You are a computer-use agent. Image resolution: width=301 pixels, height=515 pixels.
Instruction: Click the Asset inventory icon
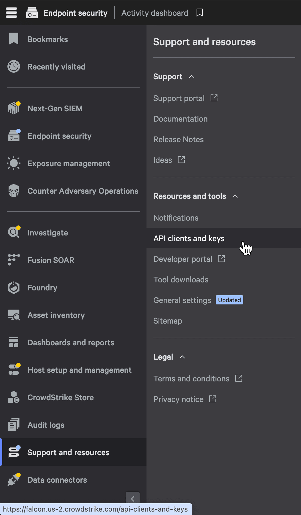(x=14, y=315)
